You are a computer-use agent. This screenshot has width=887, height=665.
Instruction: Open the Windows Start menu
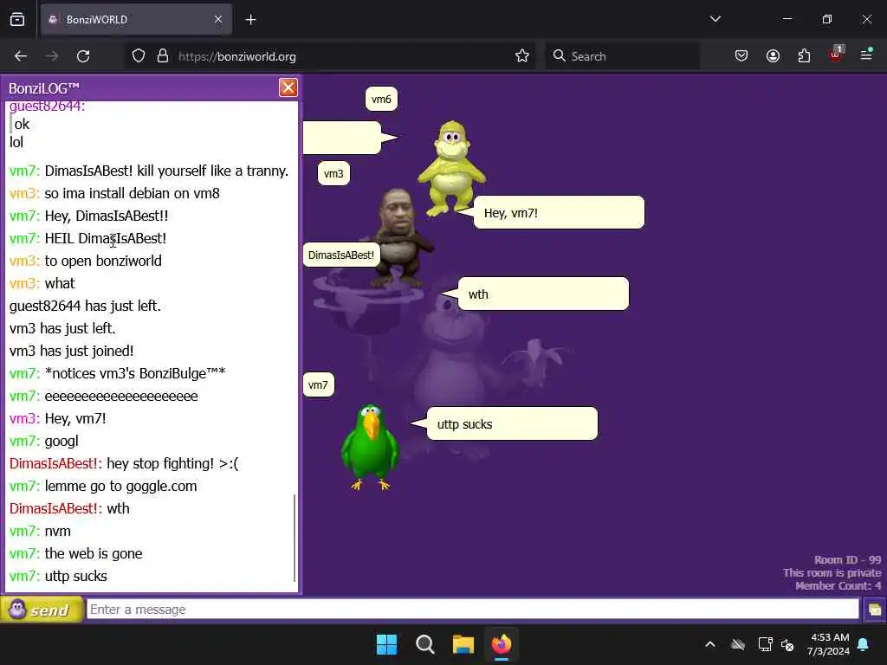pos(387,644)
